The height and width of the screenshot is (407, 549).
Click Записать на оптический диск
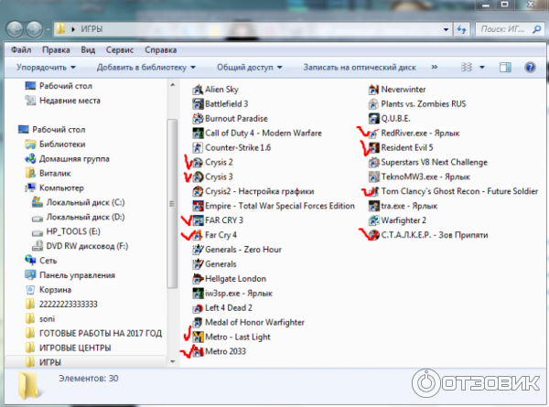360,67
